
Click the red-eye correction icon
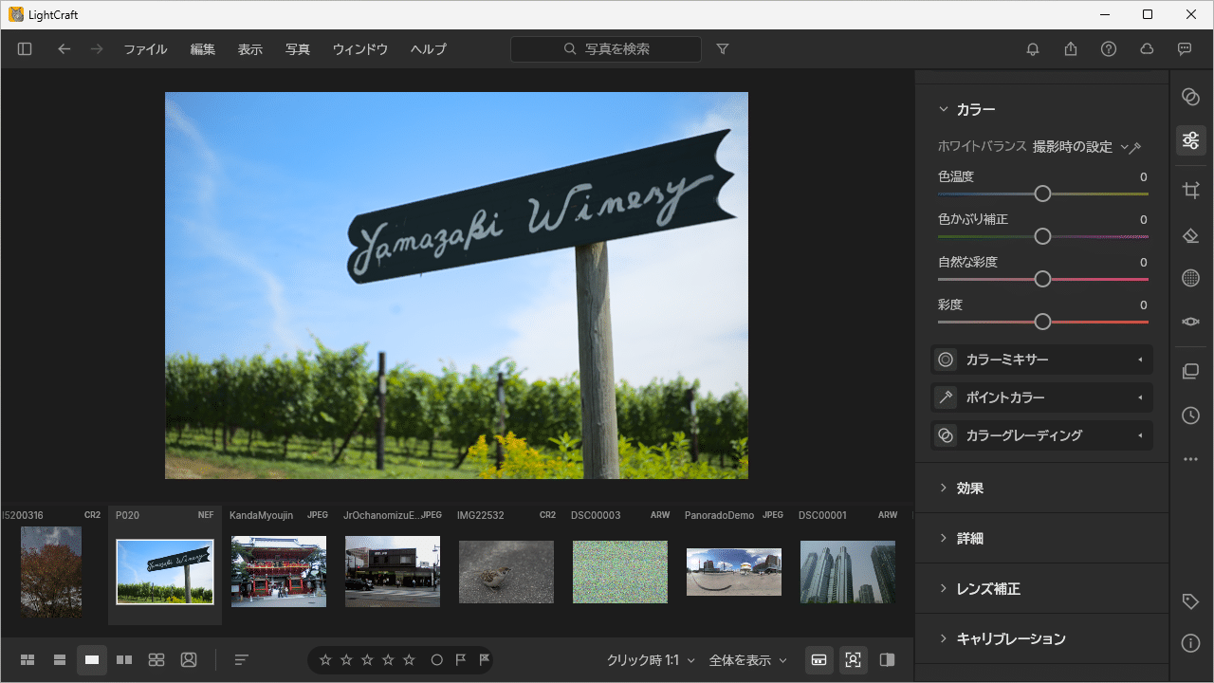pos(1191,322)
